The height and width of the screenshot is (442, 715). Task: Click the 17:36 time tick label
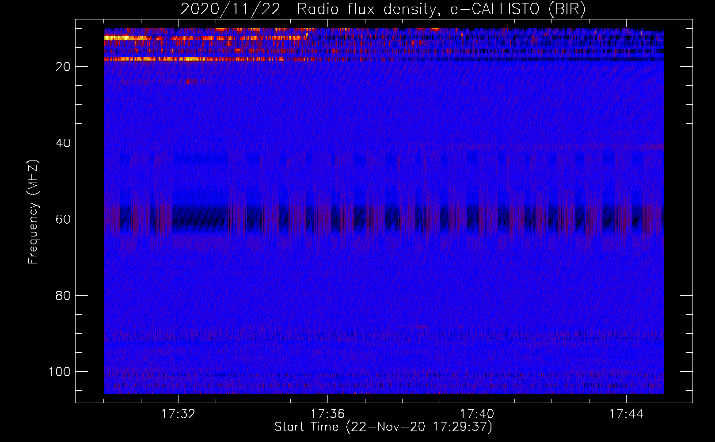click(x=327, y=414)
